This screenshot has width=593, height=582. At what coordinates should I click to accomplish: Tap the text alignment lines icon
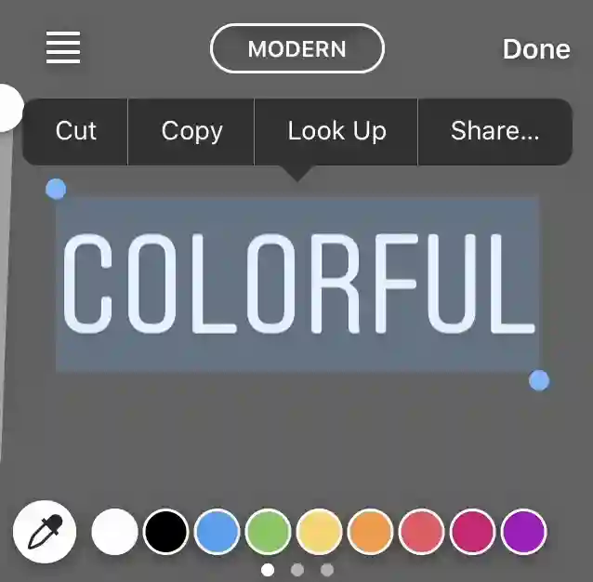pos(63,47)
